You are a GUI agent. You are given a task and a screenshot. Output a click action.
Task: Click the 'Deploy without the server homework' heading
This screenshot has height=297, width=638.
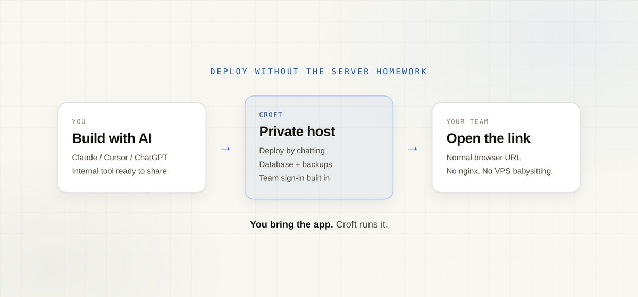(318, 72)
